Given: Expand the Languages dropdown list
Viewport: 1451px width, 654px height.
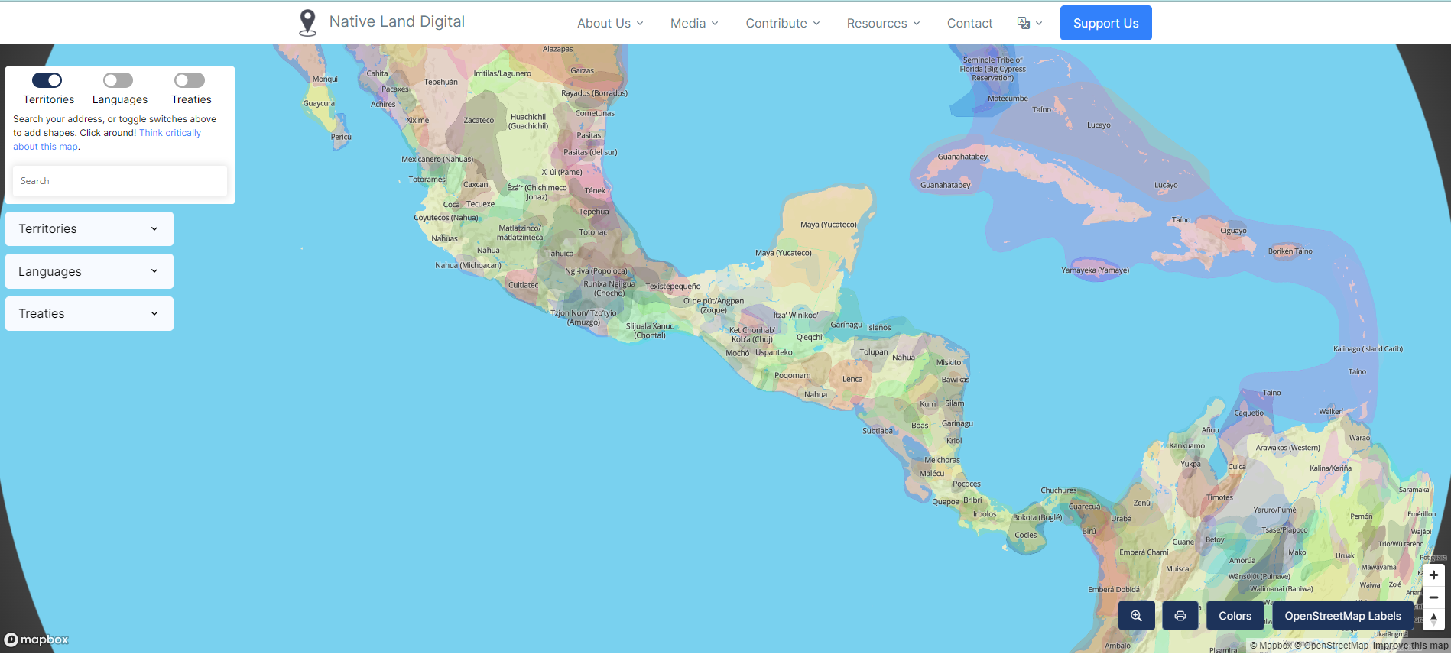Looking at the screenshot, I should 89,271.
